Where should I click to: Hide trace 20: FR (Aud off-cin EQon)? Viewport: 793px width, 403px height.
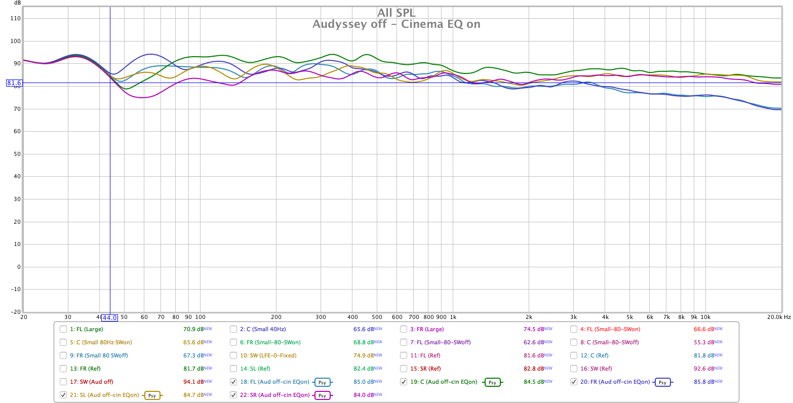coord(574,382)
